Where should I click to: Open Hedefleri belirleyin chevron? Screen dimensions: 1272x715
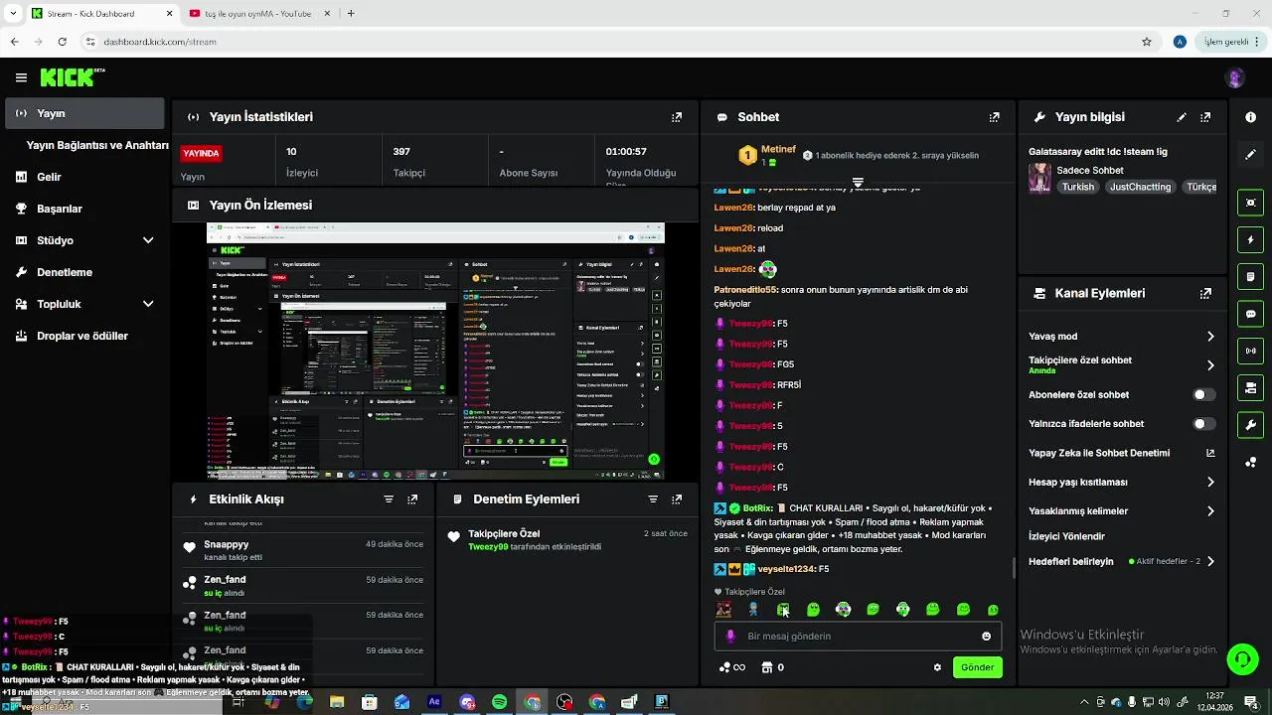[1210, 562]
